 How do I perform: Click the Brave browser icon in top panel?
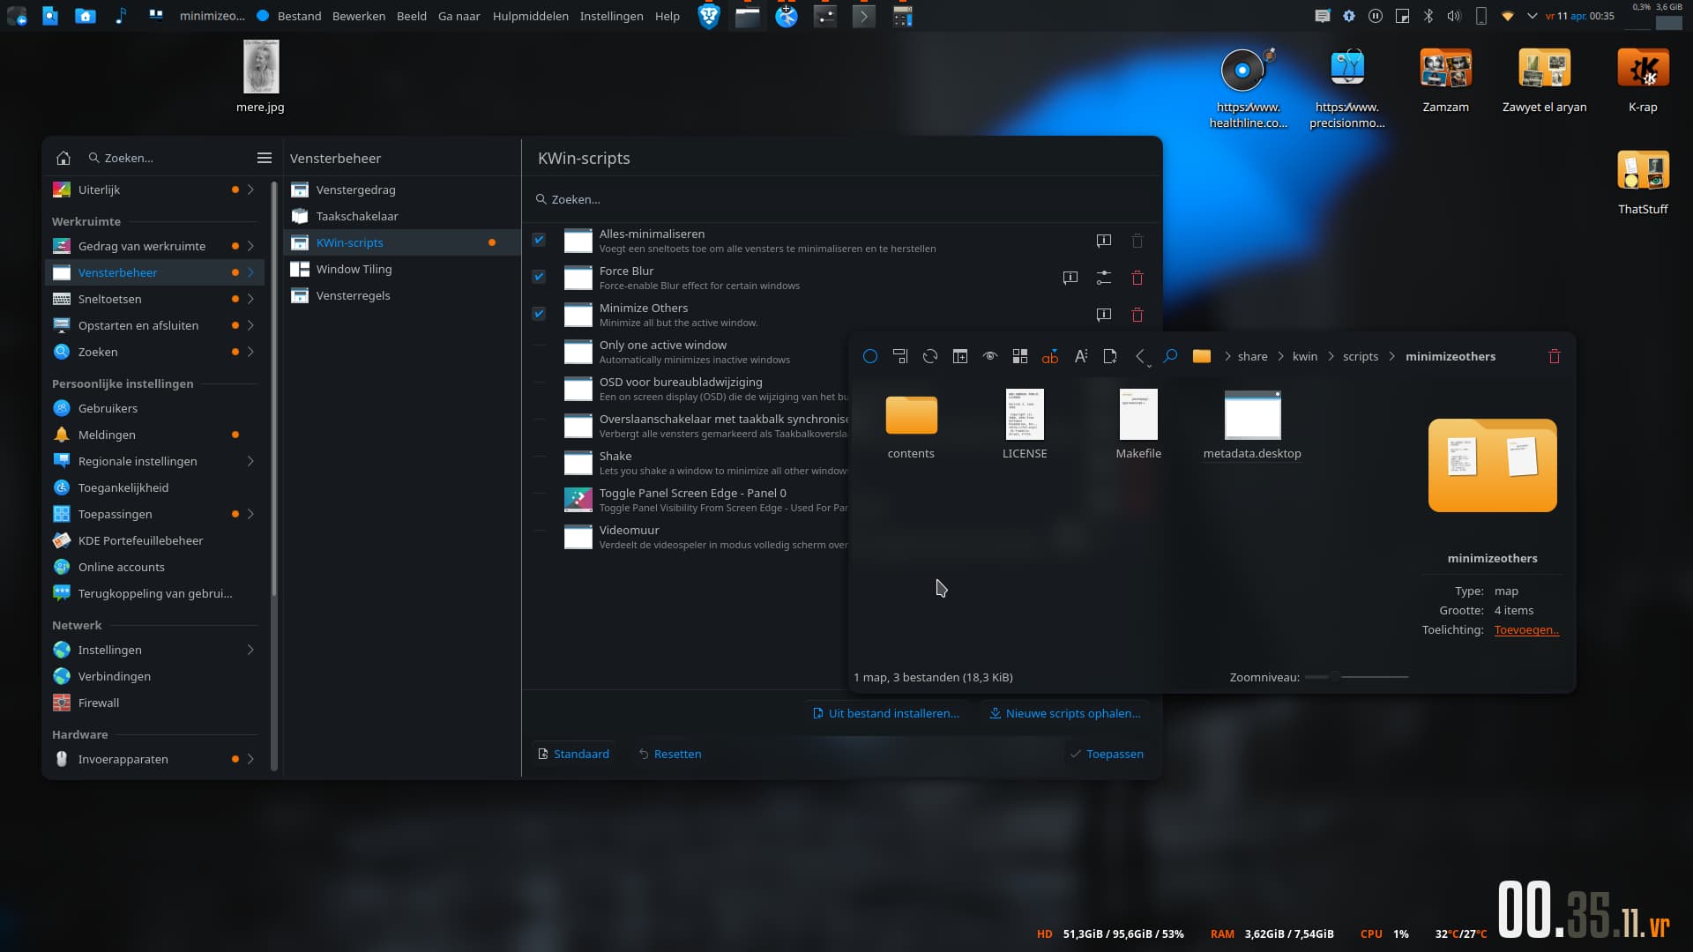(x=709, y=16)
